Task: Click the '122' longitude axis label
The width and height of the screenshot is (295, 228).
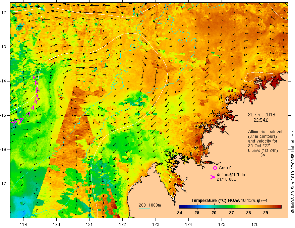Action: pyautogui.click(x=122, y=224)
